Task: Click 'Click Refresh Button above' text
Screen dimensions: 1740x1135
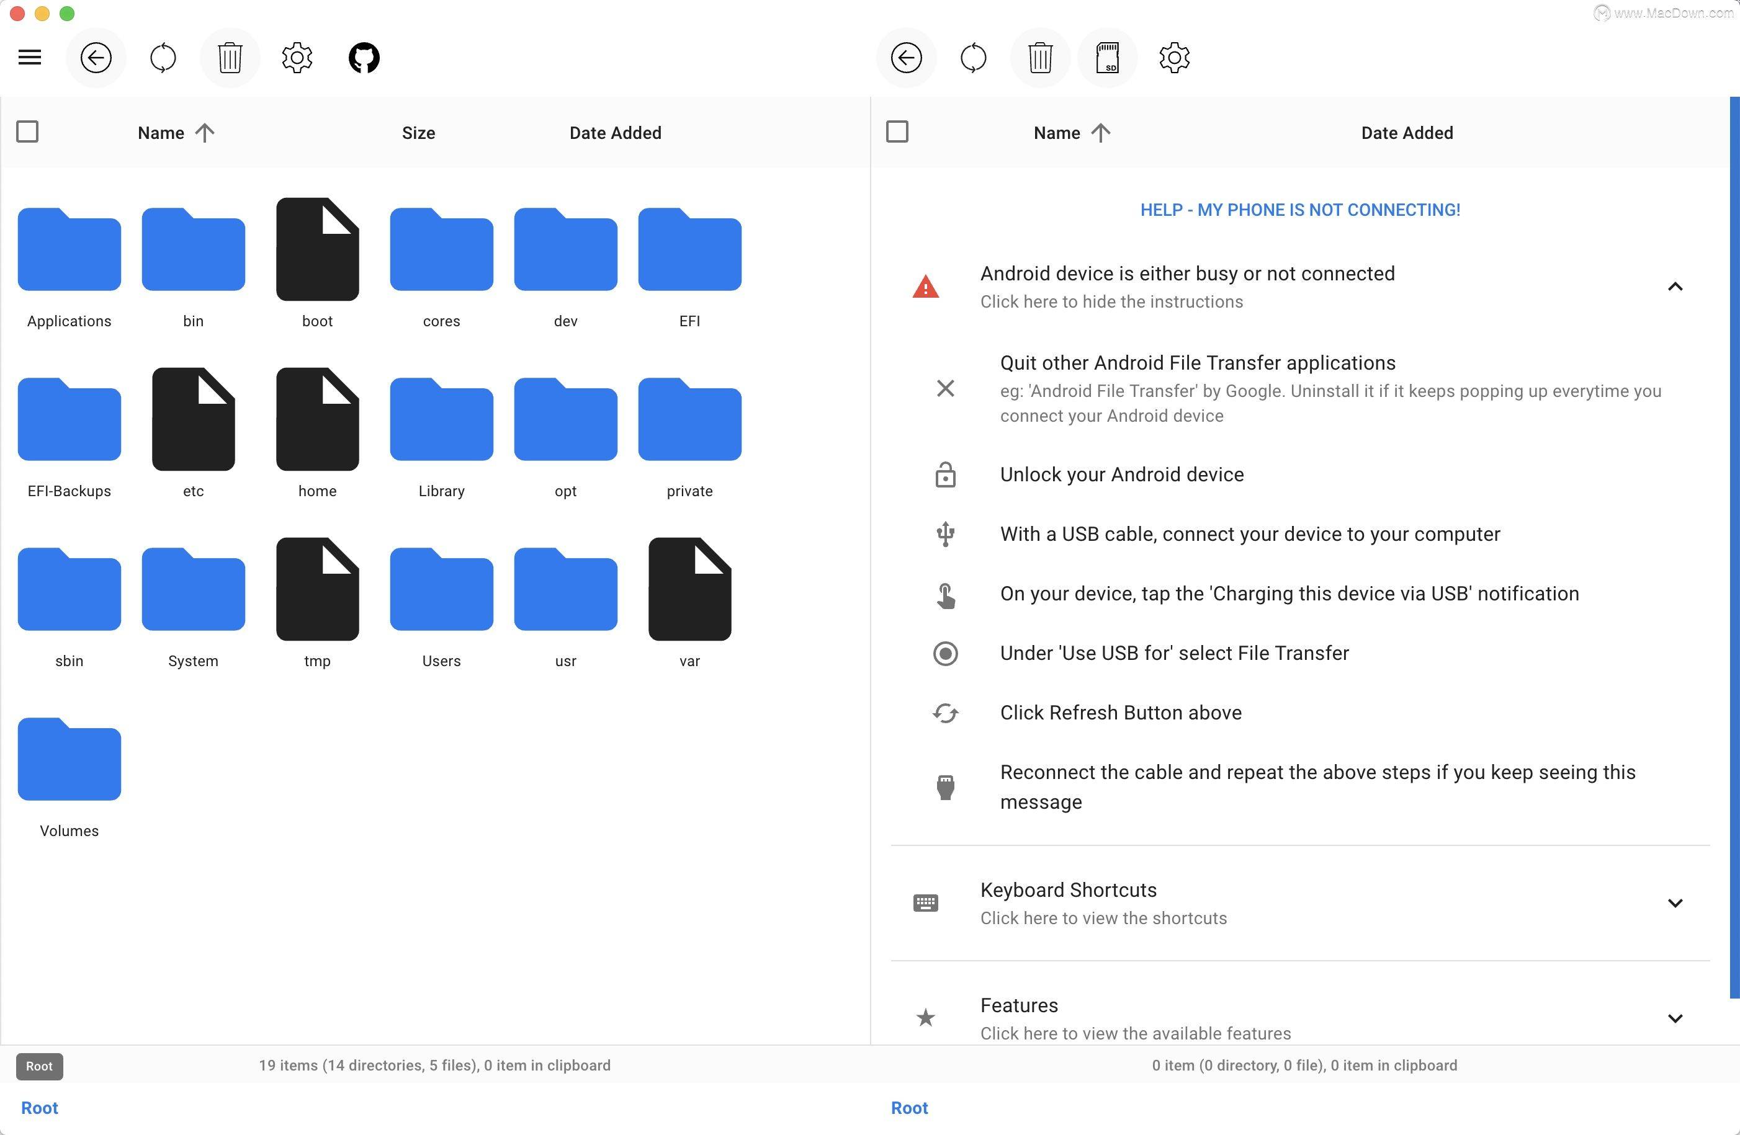Action: pyautogui.click(x=1121, y=713)
